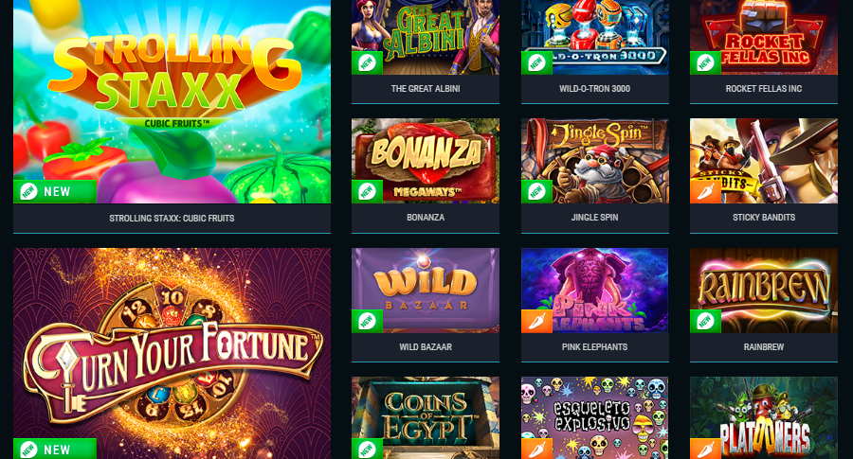This screenshot has height=459, width=853.
Task: Click the NEW badge on Bonanza thumbnail
Action: (x=367, y=192)
